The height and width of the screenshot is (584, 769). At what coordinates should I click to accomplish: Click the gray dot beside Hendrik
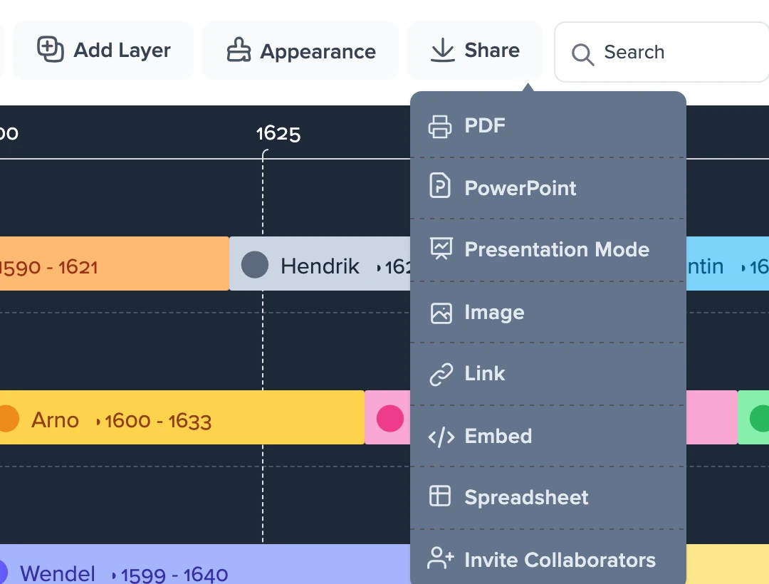[x=255, y=264]
